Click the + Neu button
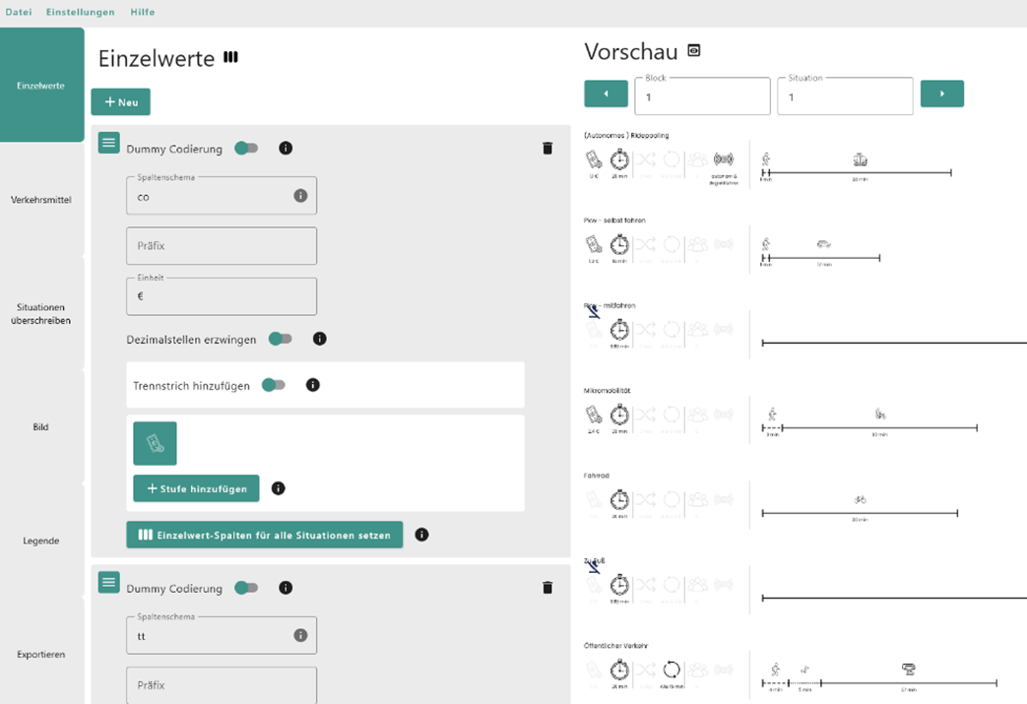The height and width of the screenshot is (704, 1027). (120, 102)
